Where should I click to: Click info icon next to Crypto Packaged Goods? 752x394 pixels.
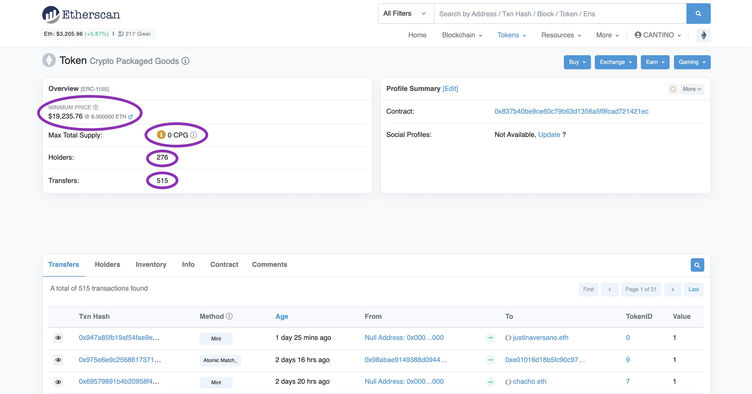185,61
